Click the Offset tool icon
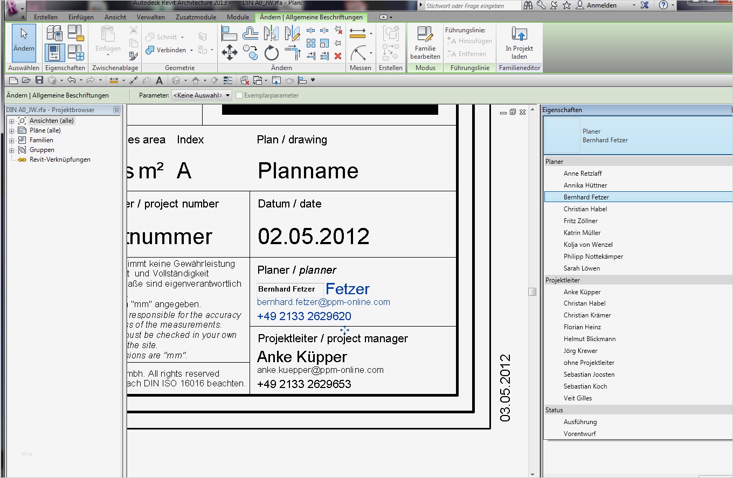The width and height of the screenshot is (733, 478). click(x=250, y=34)
